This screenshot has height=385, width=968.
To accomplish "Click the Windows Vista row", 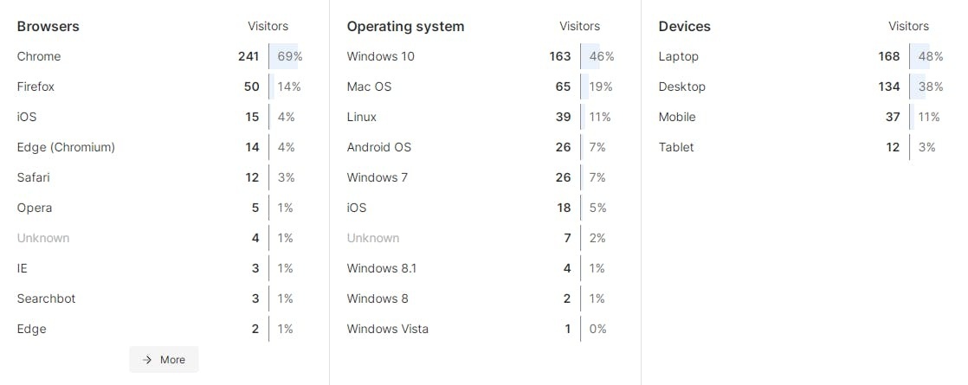I will pos(481,328).
